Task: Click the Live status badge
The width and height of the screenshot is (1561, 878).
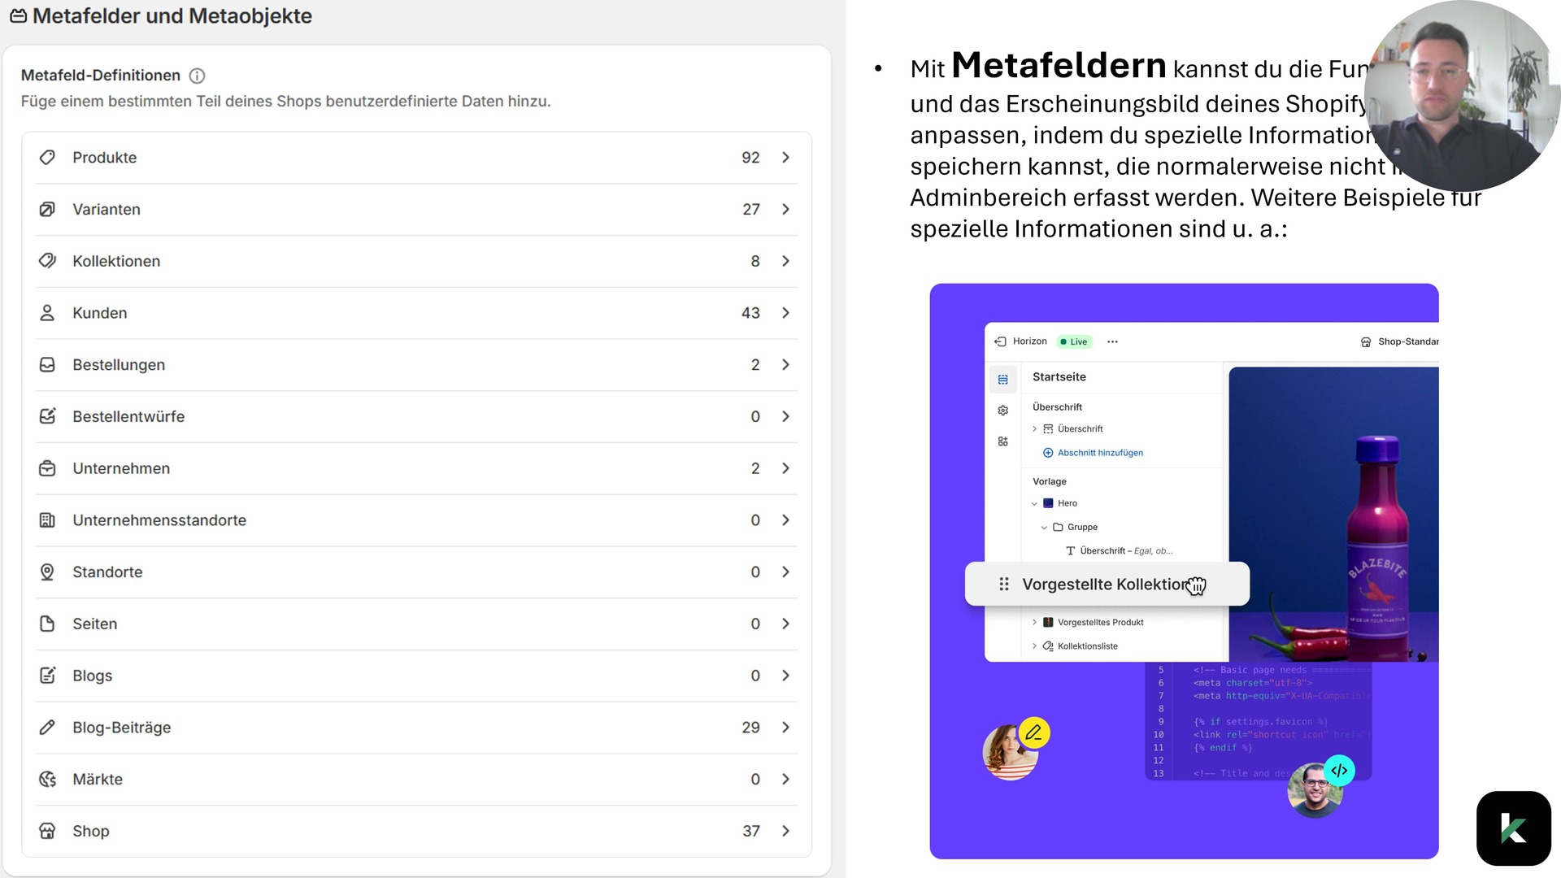Action: click(1074, 341)
